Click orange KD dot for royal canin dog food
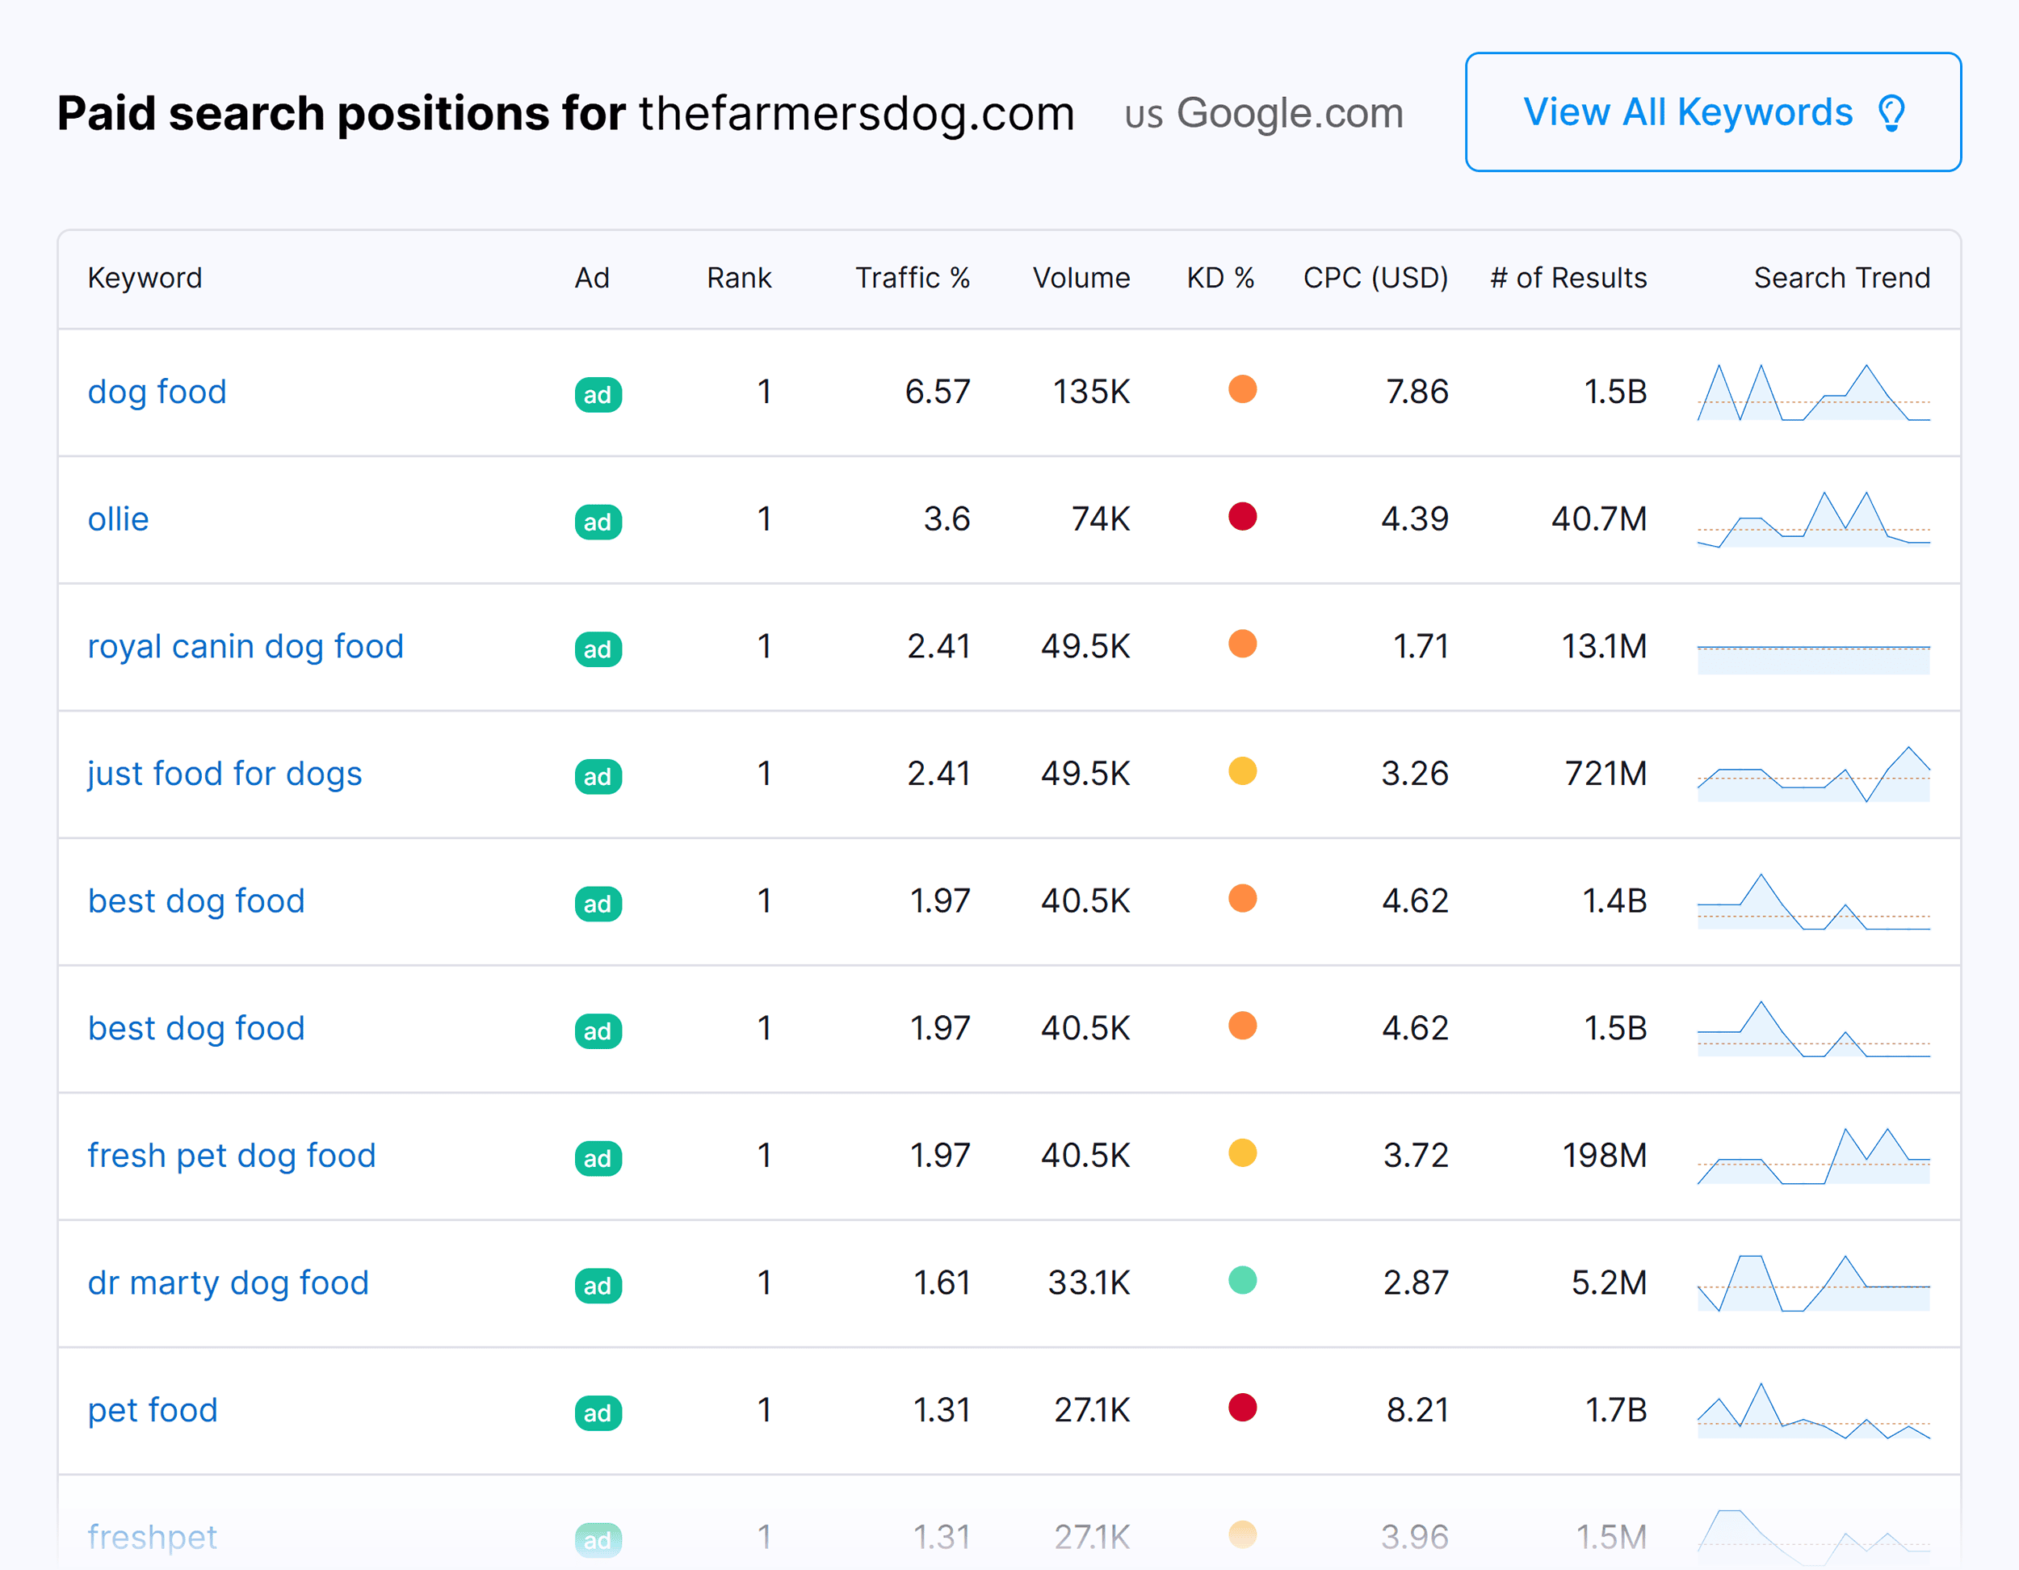 [1242, 644]
